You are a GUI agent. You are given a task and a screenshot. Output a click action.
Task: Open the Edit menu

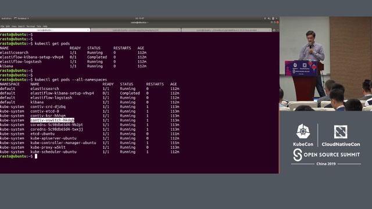coord(8,26)
